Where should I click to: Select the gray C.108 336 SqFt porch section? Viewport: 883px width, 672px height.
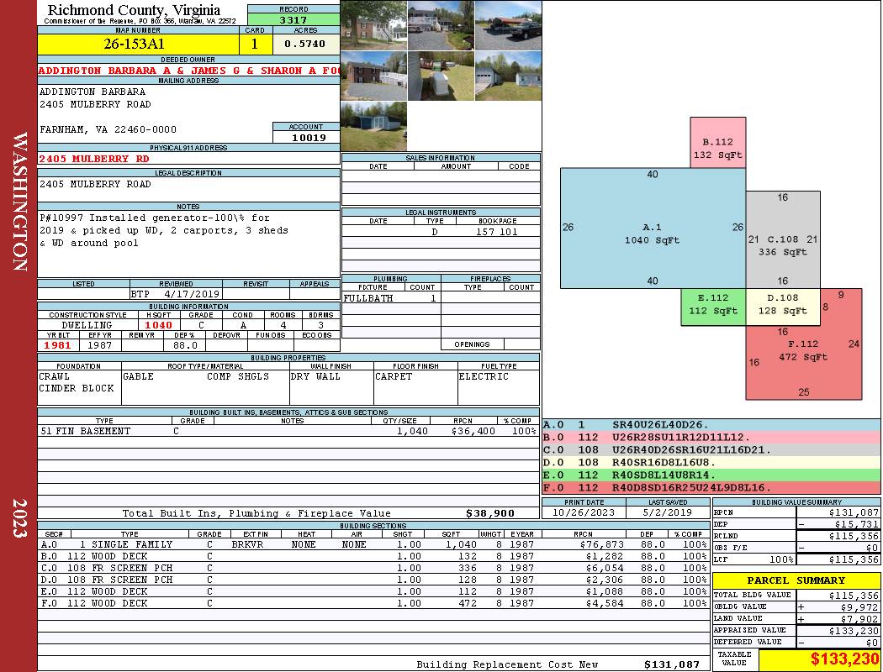click(x=783, y=240)
